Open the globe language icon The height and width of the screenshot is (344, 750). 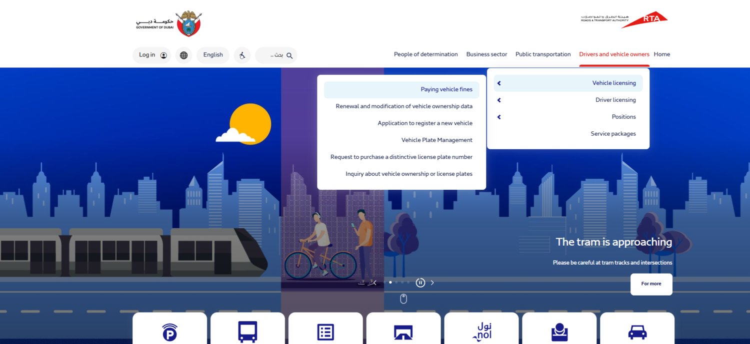(183, 55)
